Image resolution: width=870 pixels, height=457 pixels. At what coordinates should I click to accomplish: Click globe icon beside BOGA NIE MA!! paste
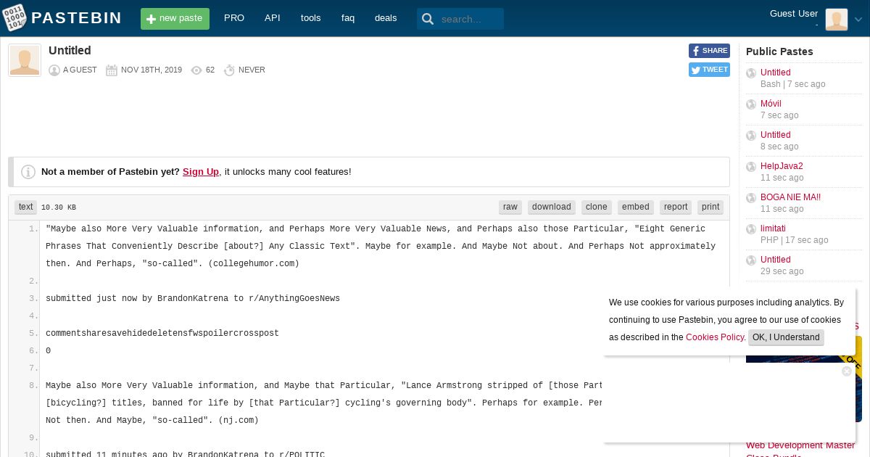coord(751,198)
